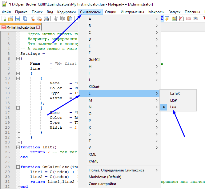Expand the F languages submenu
The image size is (205, 189).
click(119, 53)
